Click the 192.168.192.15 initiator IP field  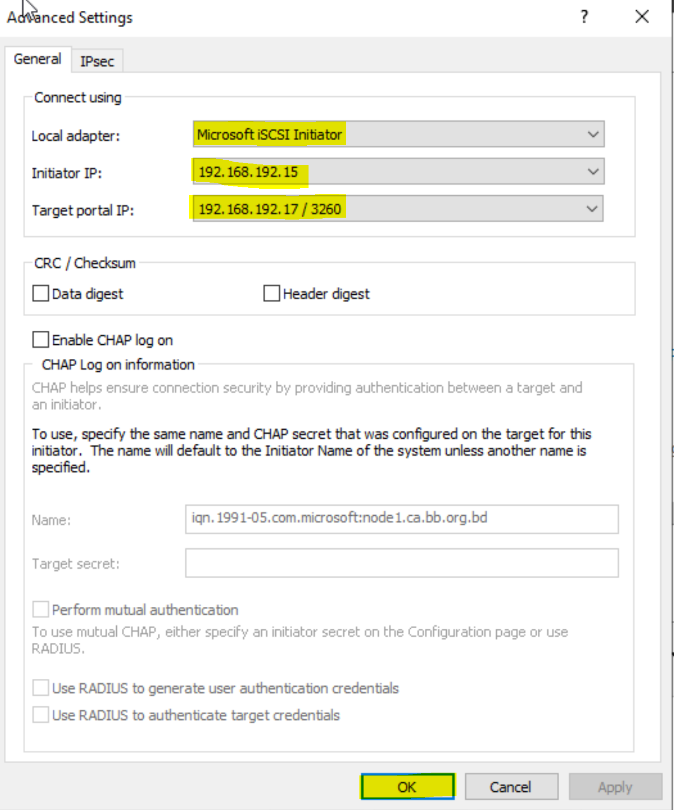399,172
